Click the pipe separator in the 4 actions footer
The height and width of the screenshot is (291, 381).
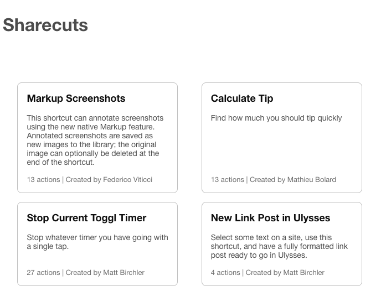coord(243,273)
